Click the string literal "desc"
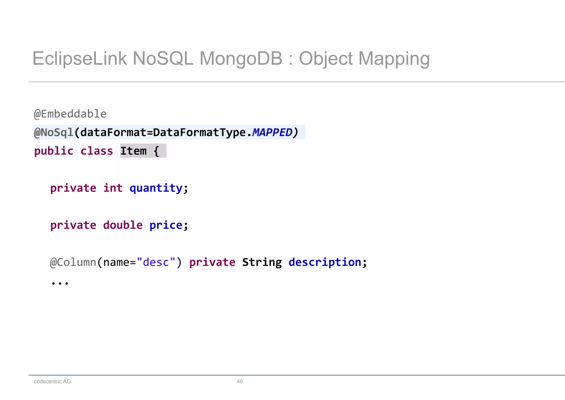 click(156, 262)
